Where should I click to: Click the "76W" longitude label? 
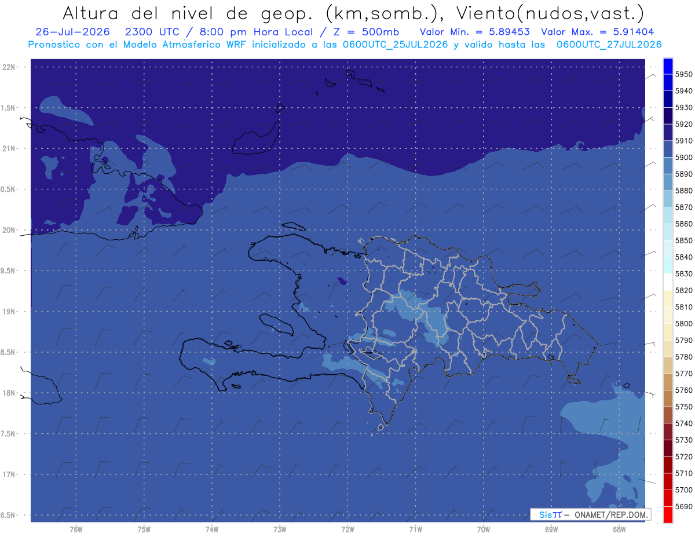pos(76,529)
